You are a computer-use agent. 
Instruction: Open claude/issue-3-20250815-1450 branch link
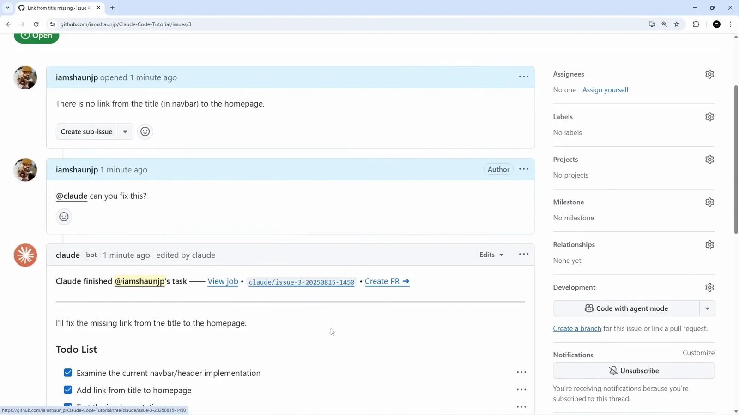coord(302,282)
